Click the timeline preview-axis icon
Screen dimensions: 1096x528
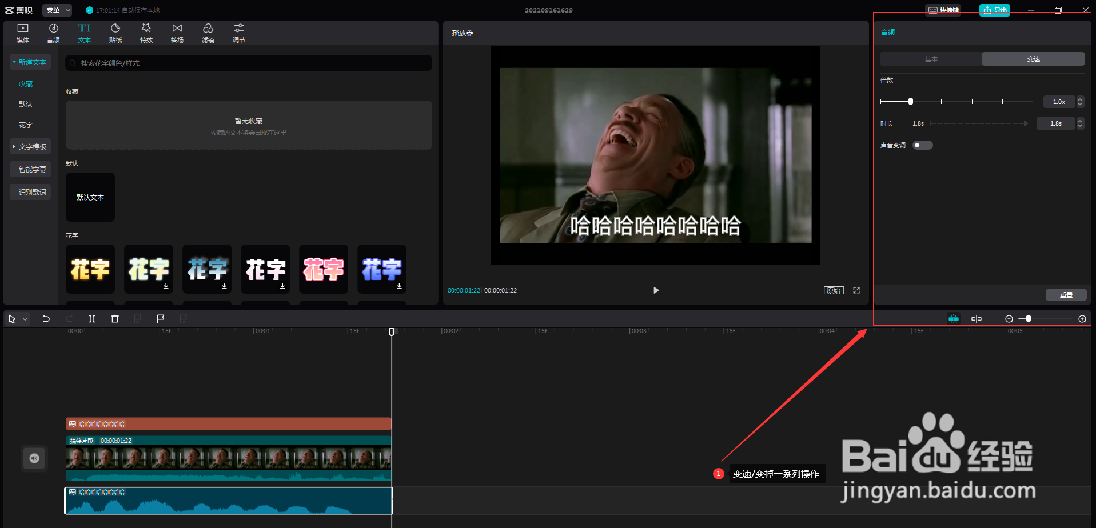[x=977, y=319]
